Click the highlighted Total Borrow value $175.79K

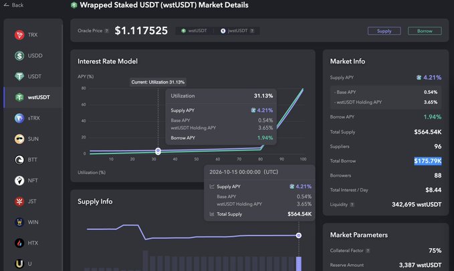(428, 161)
